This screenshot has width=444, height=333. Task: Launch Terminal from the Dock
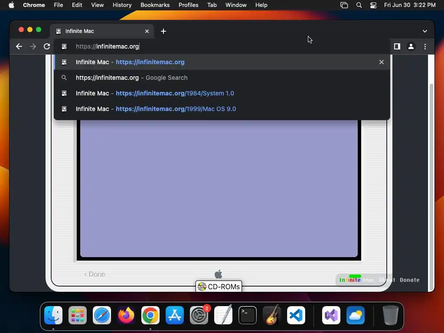pyautogui.click(x=248, y=315)
